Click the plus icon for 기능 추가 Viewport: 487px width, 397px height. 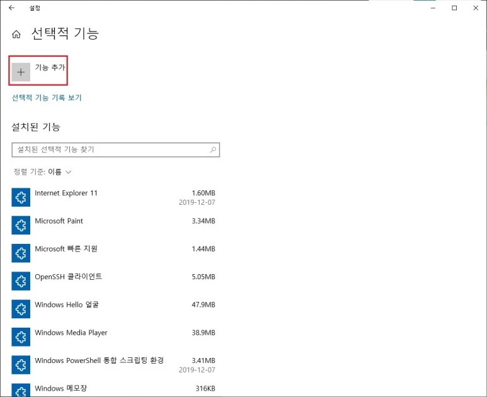21,72
